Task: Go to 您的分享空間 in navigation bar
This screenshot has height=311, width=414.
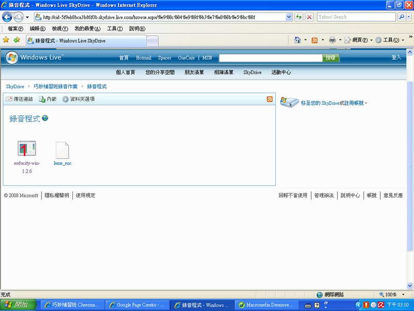Action: click(160, 72)
